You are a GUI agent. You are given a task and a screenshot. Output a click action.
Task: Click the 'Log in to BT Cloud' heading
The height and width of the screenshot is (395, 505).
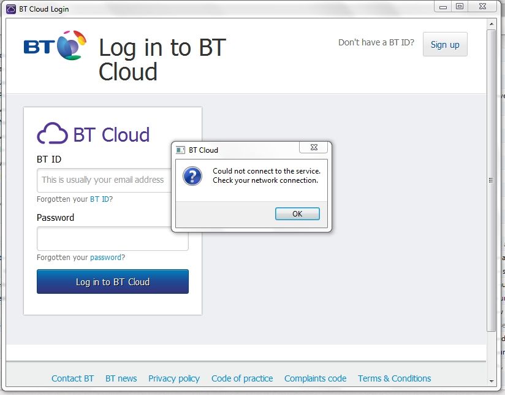pos(162,59)
